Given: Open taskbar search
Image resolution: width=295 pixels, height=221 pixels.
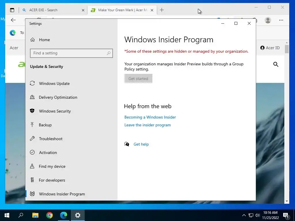Looking at the screenshot, I should [21, 215].
